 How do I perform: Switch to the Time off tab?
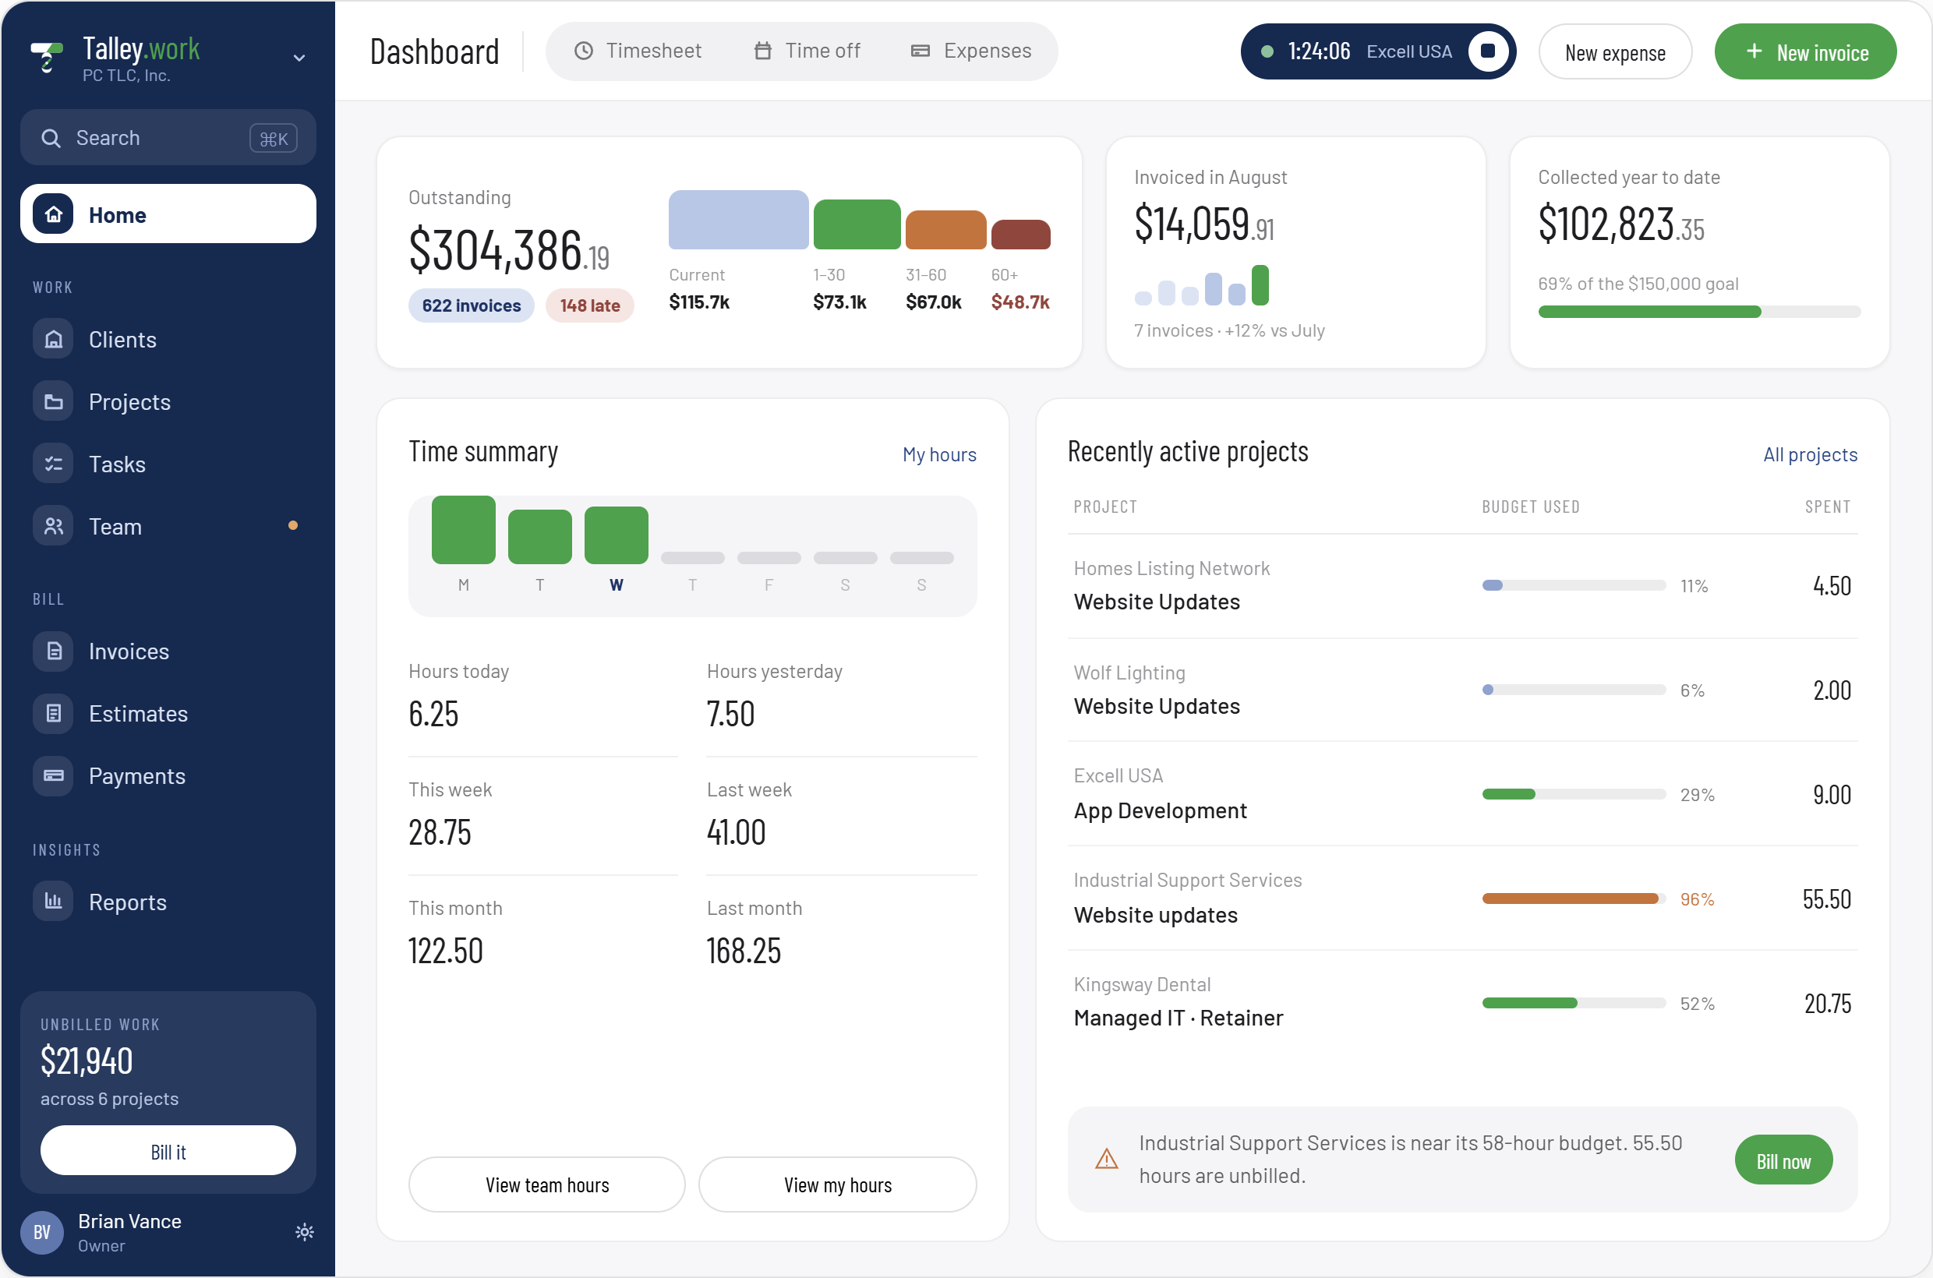pyautogui.click(x=807, y=51)
